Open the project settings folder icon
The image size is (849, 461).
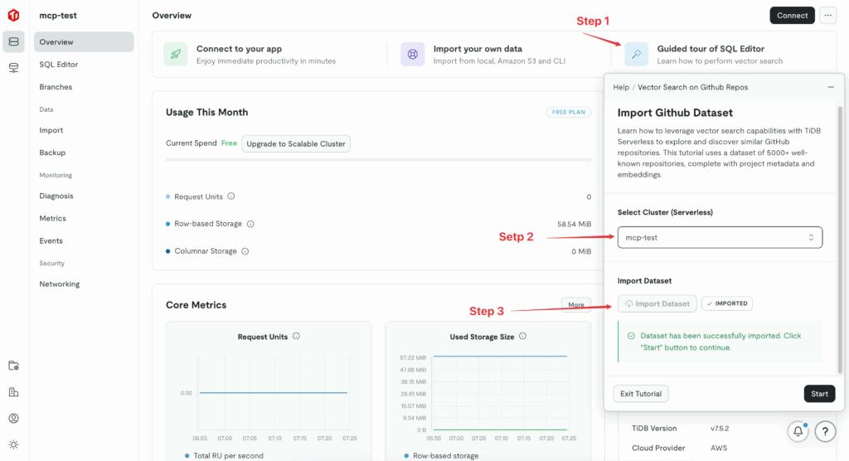[x=13, y=366]
